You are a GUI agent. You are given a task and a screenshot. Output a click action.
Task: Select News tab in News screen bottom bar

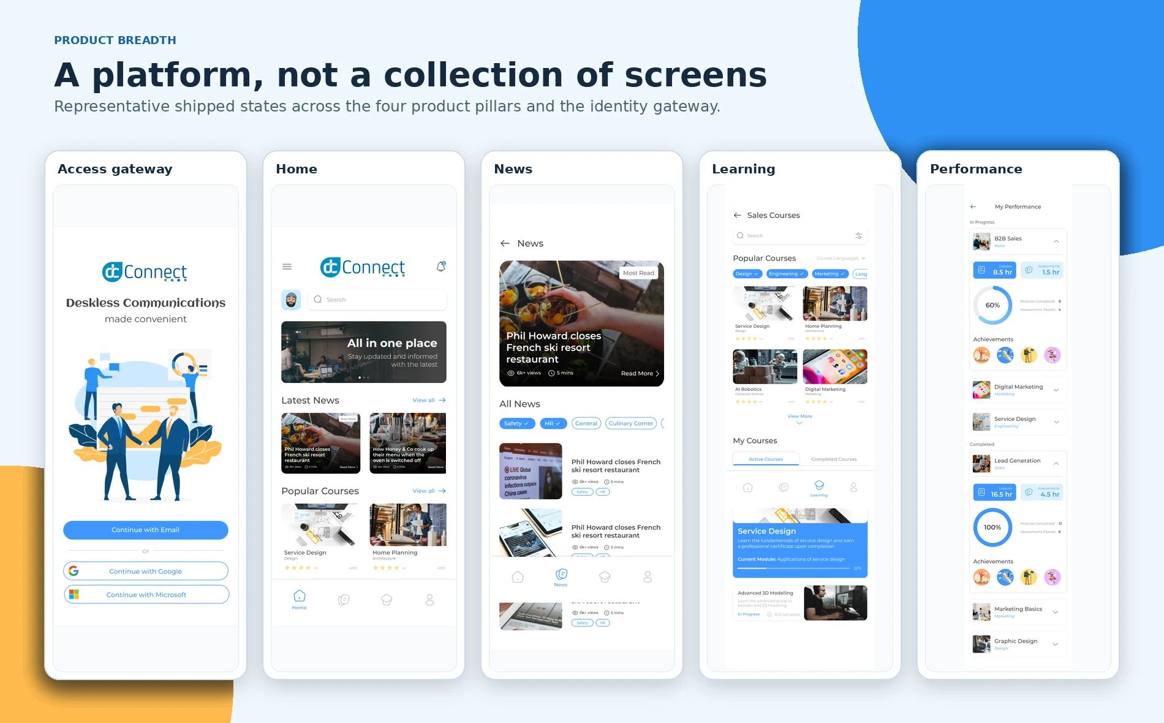click(561, 577)
